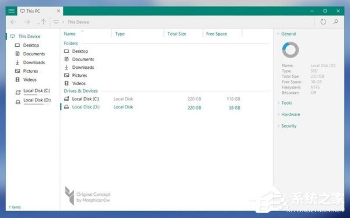Click the 7 items status text

click(x=15, y=208)
